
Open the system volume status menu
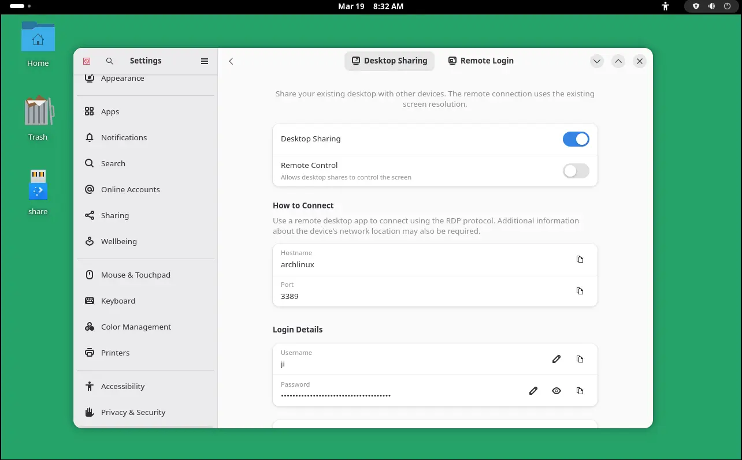711,6
